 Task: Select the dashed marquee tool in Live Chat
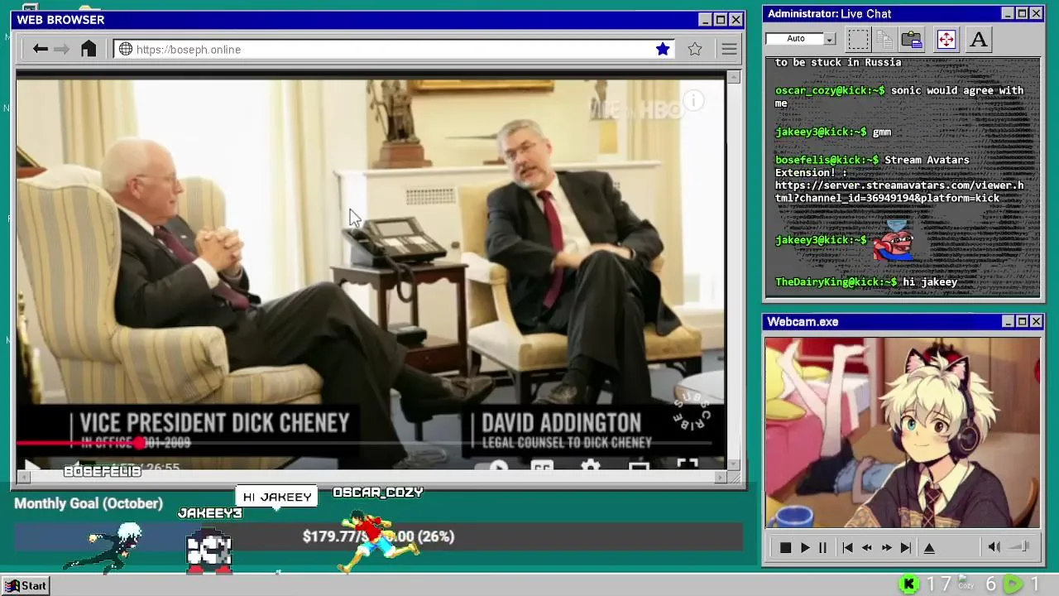(x=859, y=39)
